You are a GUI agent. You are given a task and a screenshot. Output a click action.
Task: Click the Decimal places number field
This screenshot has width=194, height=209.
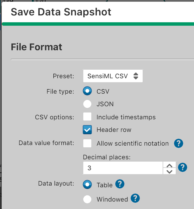pos(123,168)
